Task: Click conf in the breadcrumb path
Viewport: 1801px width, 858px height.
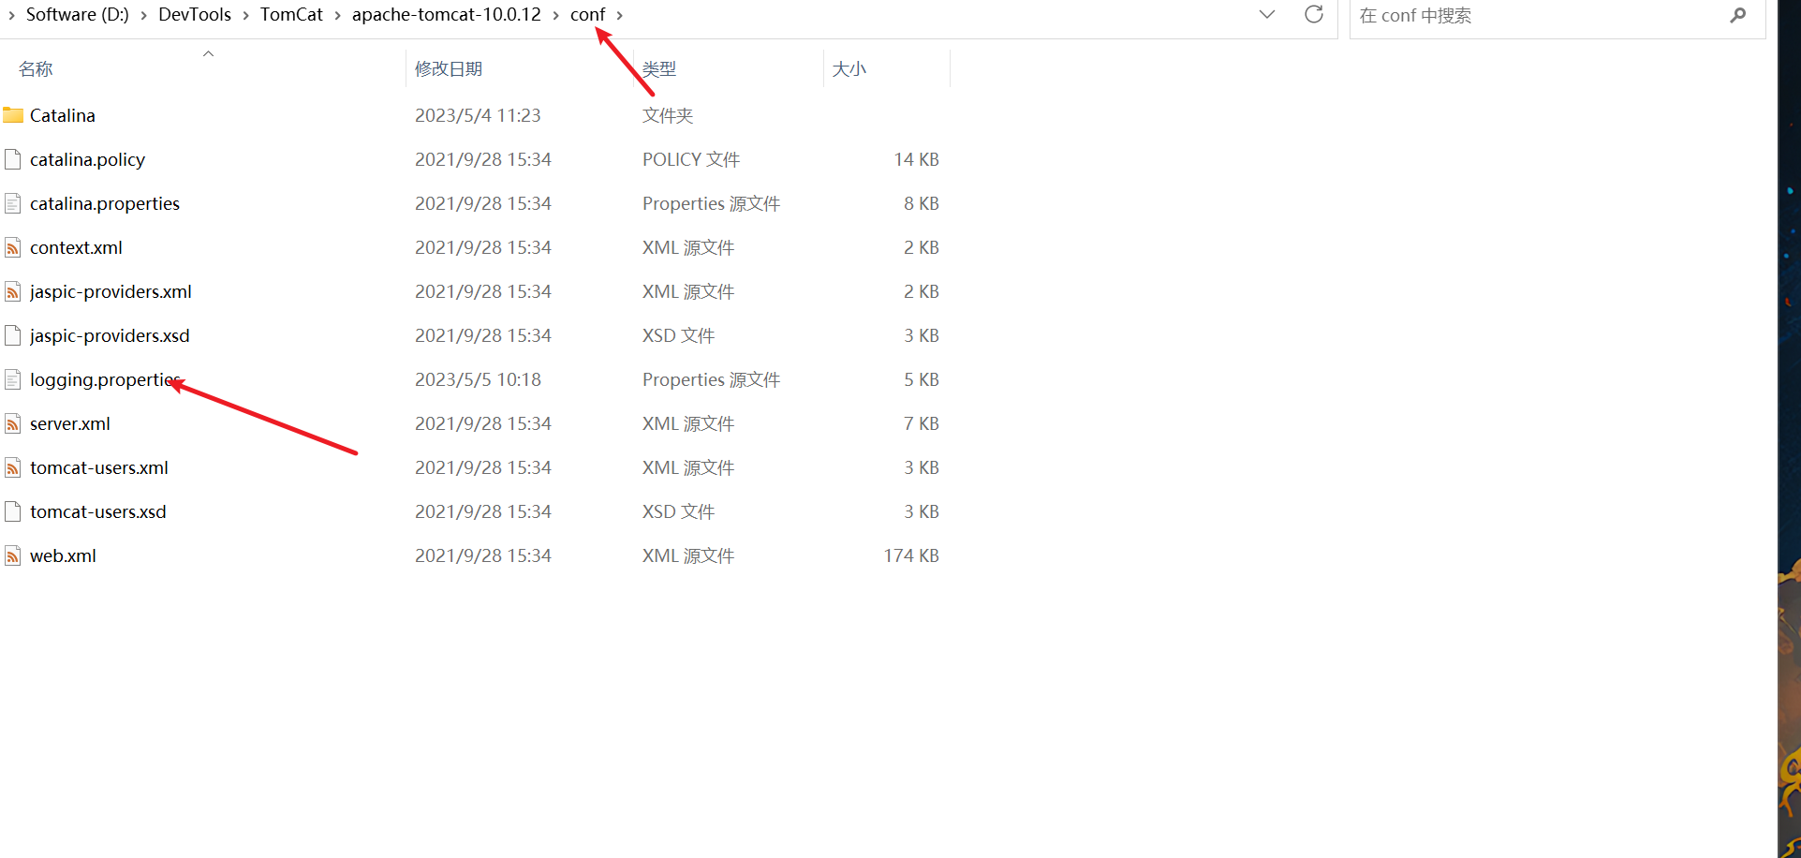Action: [588, 14]
